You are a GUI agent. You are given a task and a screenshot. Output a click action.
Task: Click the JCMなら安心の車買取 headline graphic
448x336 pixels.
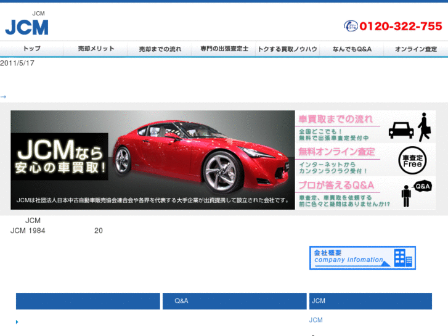coord(60,157)
